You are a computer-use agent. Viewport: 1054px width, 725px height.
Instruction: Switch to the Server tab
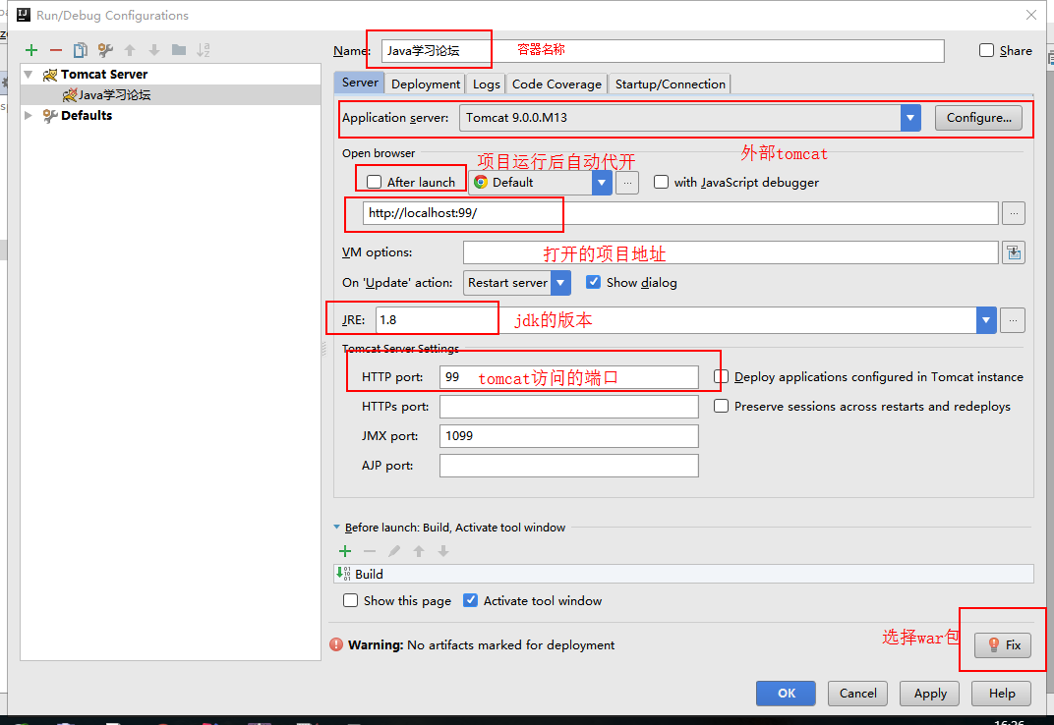pyautogui.click(x=360, y=83)
